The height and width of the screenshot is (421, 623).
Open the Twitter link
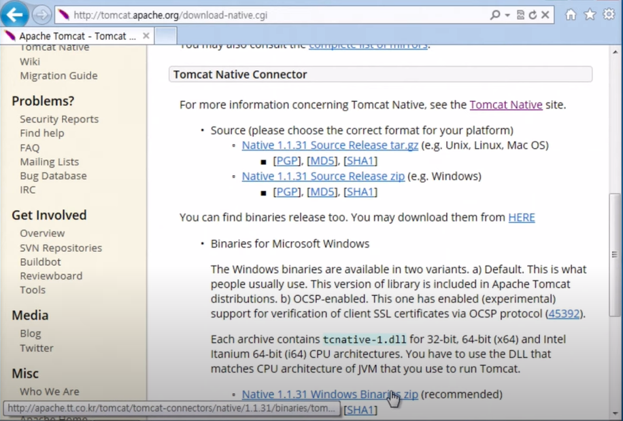[37, 348]
